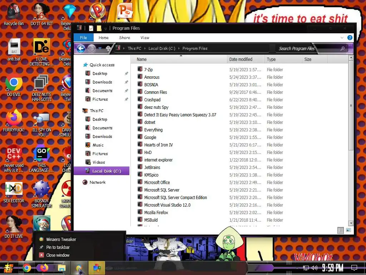Open the Recycle Bin desktop icon
The width and height of the screenshot is (366, 275).
[x=14, y=14]
